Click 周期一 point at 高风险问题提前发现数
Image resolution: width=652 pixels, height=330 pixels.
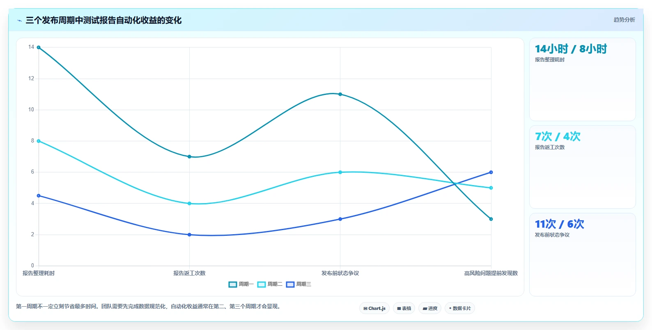point(491,219)
